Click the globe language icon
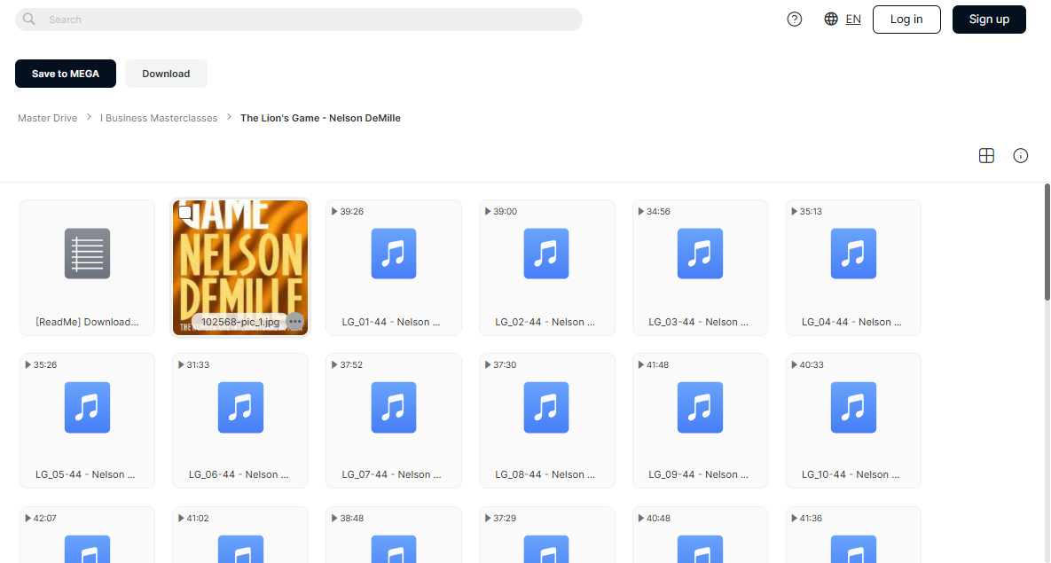This screenshot has width=1051, height=563. point(831,19)
